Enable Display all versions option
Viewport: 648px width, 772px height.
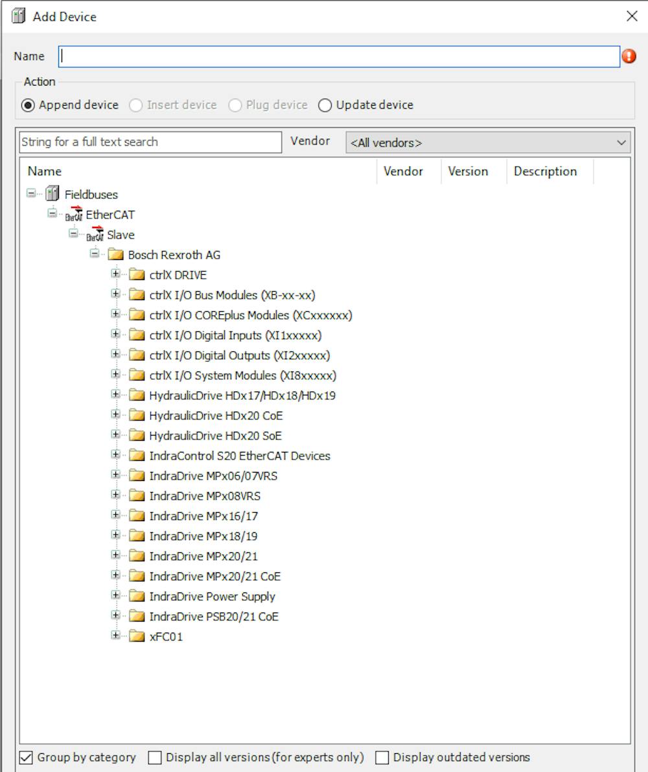pos(154,757)
